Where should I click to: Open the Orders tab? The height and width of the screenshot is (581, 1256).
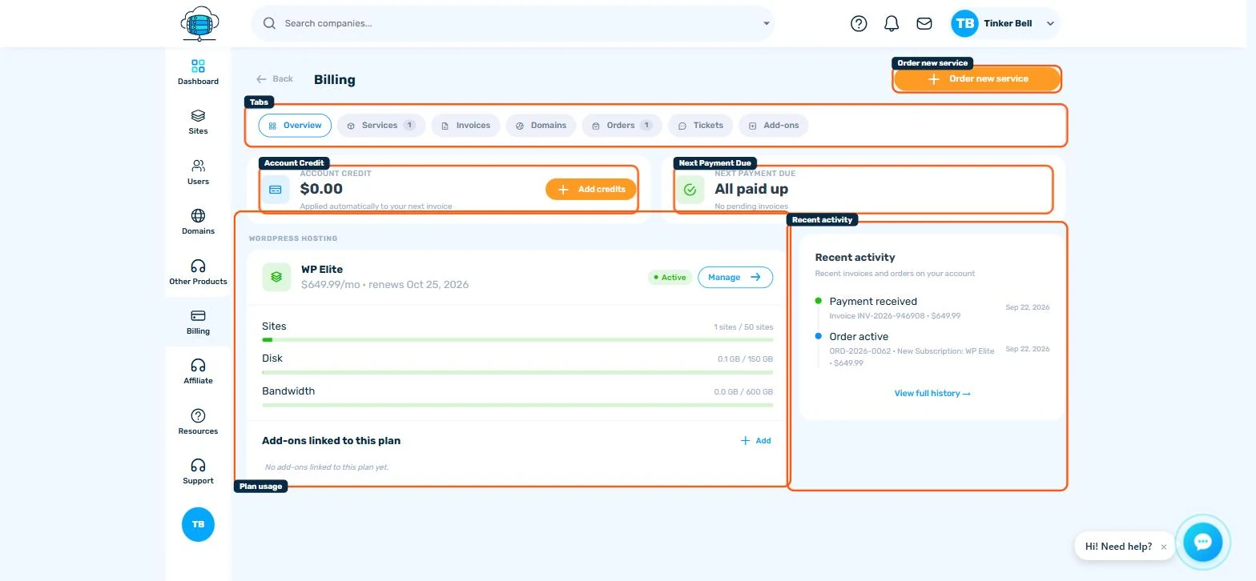coord(622,125)
